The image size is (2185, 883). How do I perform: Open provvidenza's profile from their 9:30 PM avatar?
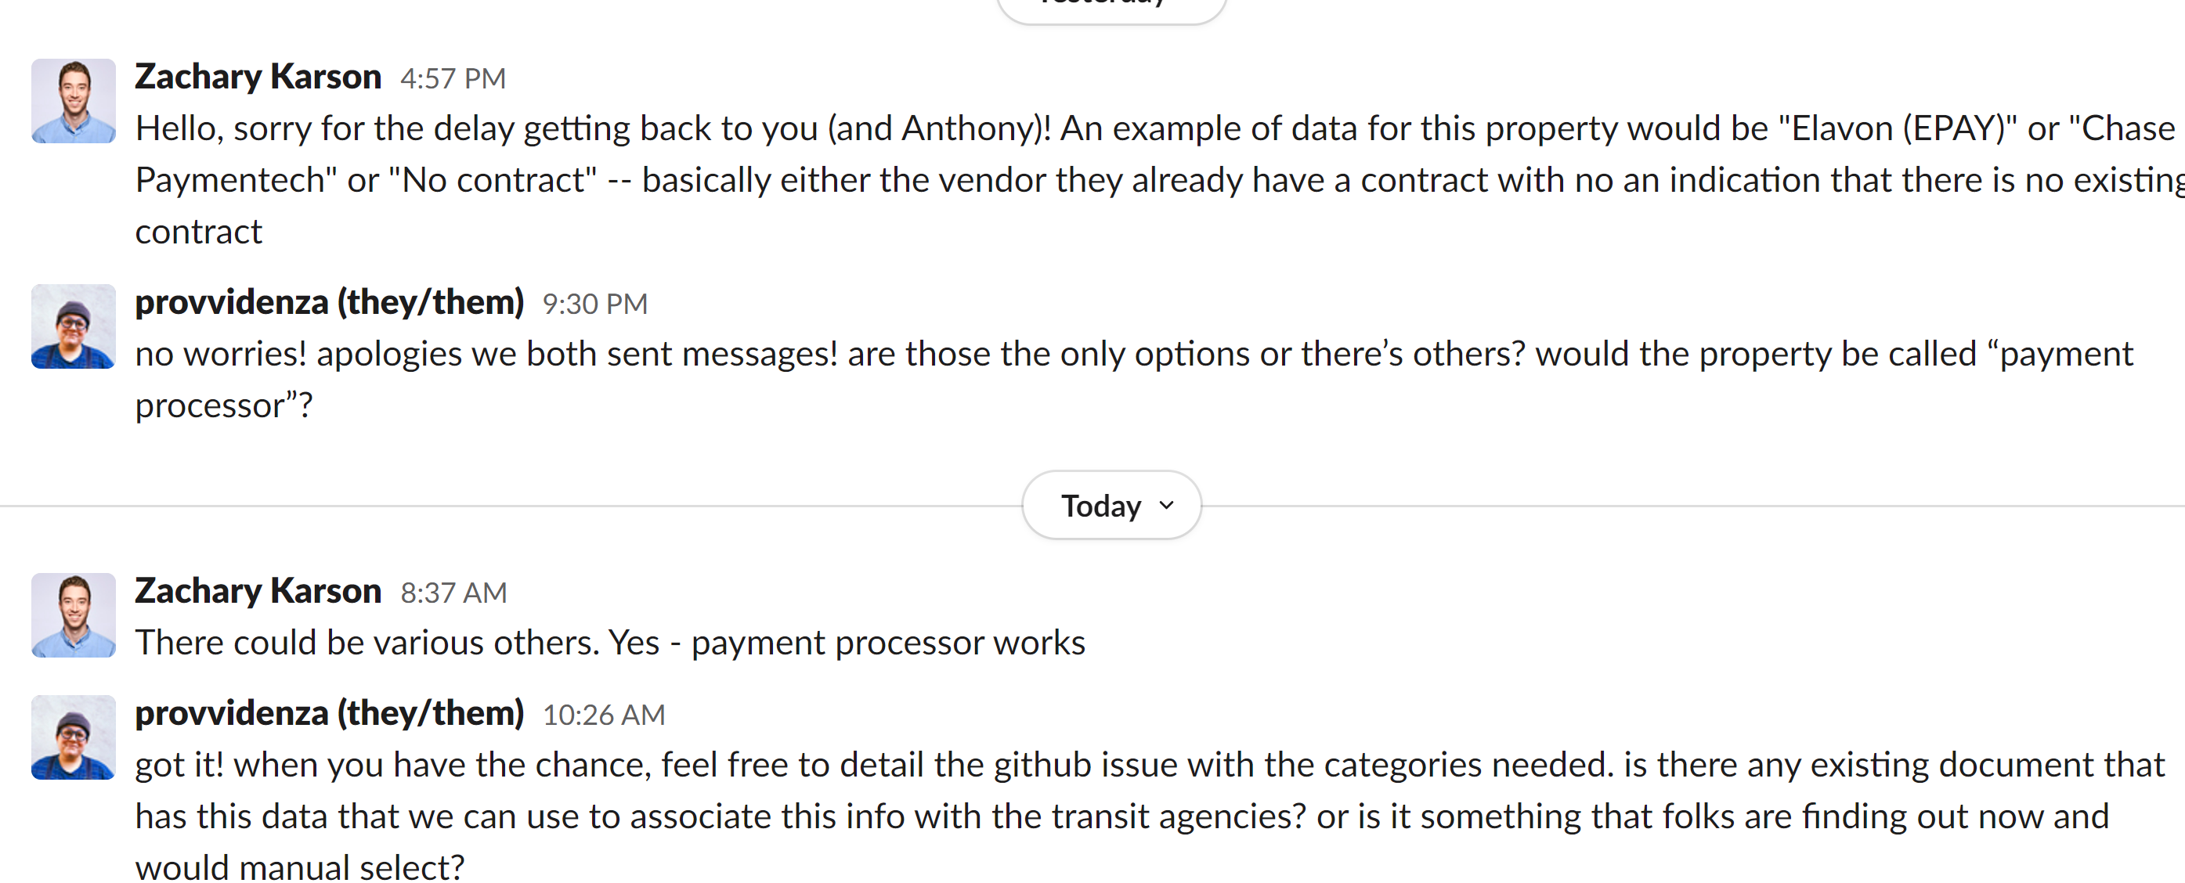point(73,326)
